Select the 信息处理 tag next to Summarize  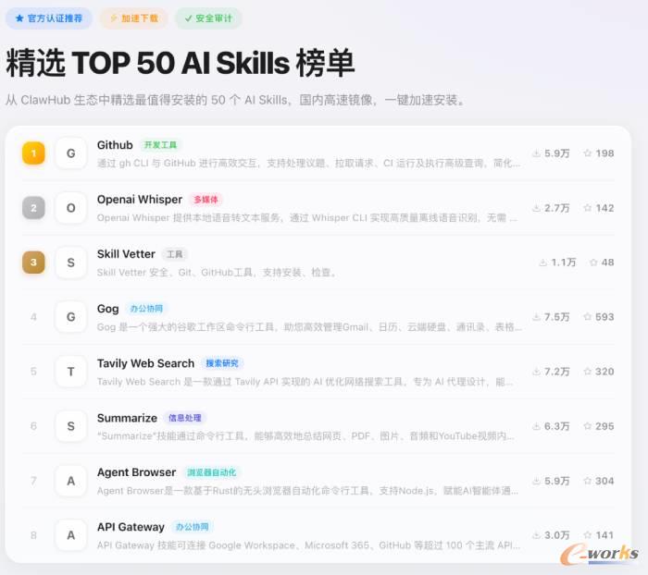pyautogui.click(x=185, y=418)
